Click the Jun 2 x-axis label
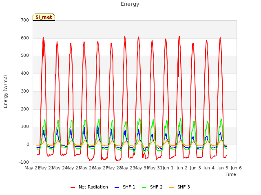This screenshot has width=261, height=195. pos(182,168)
